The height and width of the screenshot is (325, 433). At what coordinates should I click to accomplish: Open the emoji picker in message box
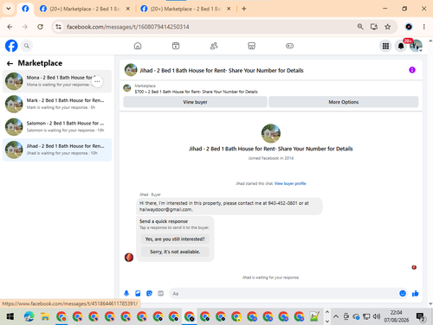pos(403,293)
